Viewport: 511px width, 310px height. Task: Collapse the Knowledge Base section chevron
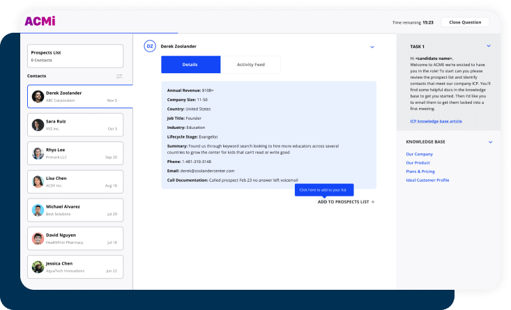click(490, 142)
